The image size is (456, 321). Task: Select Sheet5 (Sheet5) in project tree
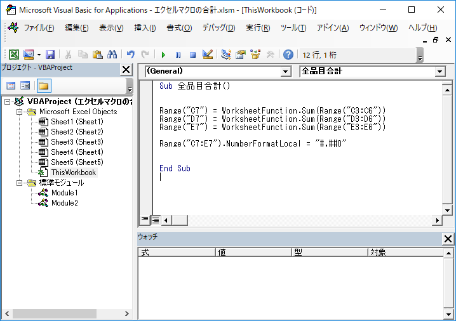coord(77,162)
